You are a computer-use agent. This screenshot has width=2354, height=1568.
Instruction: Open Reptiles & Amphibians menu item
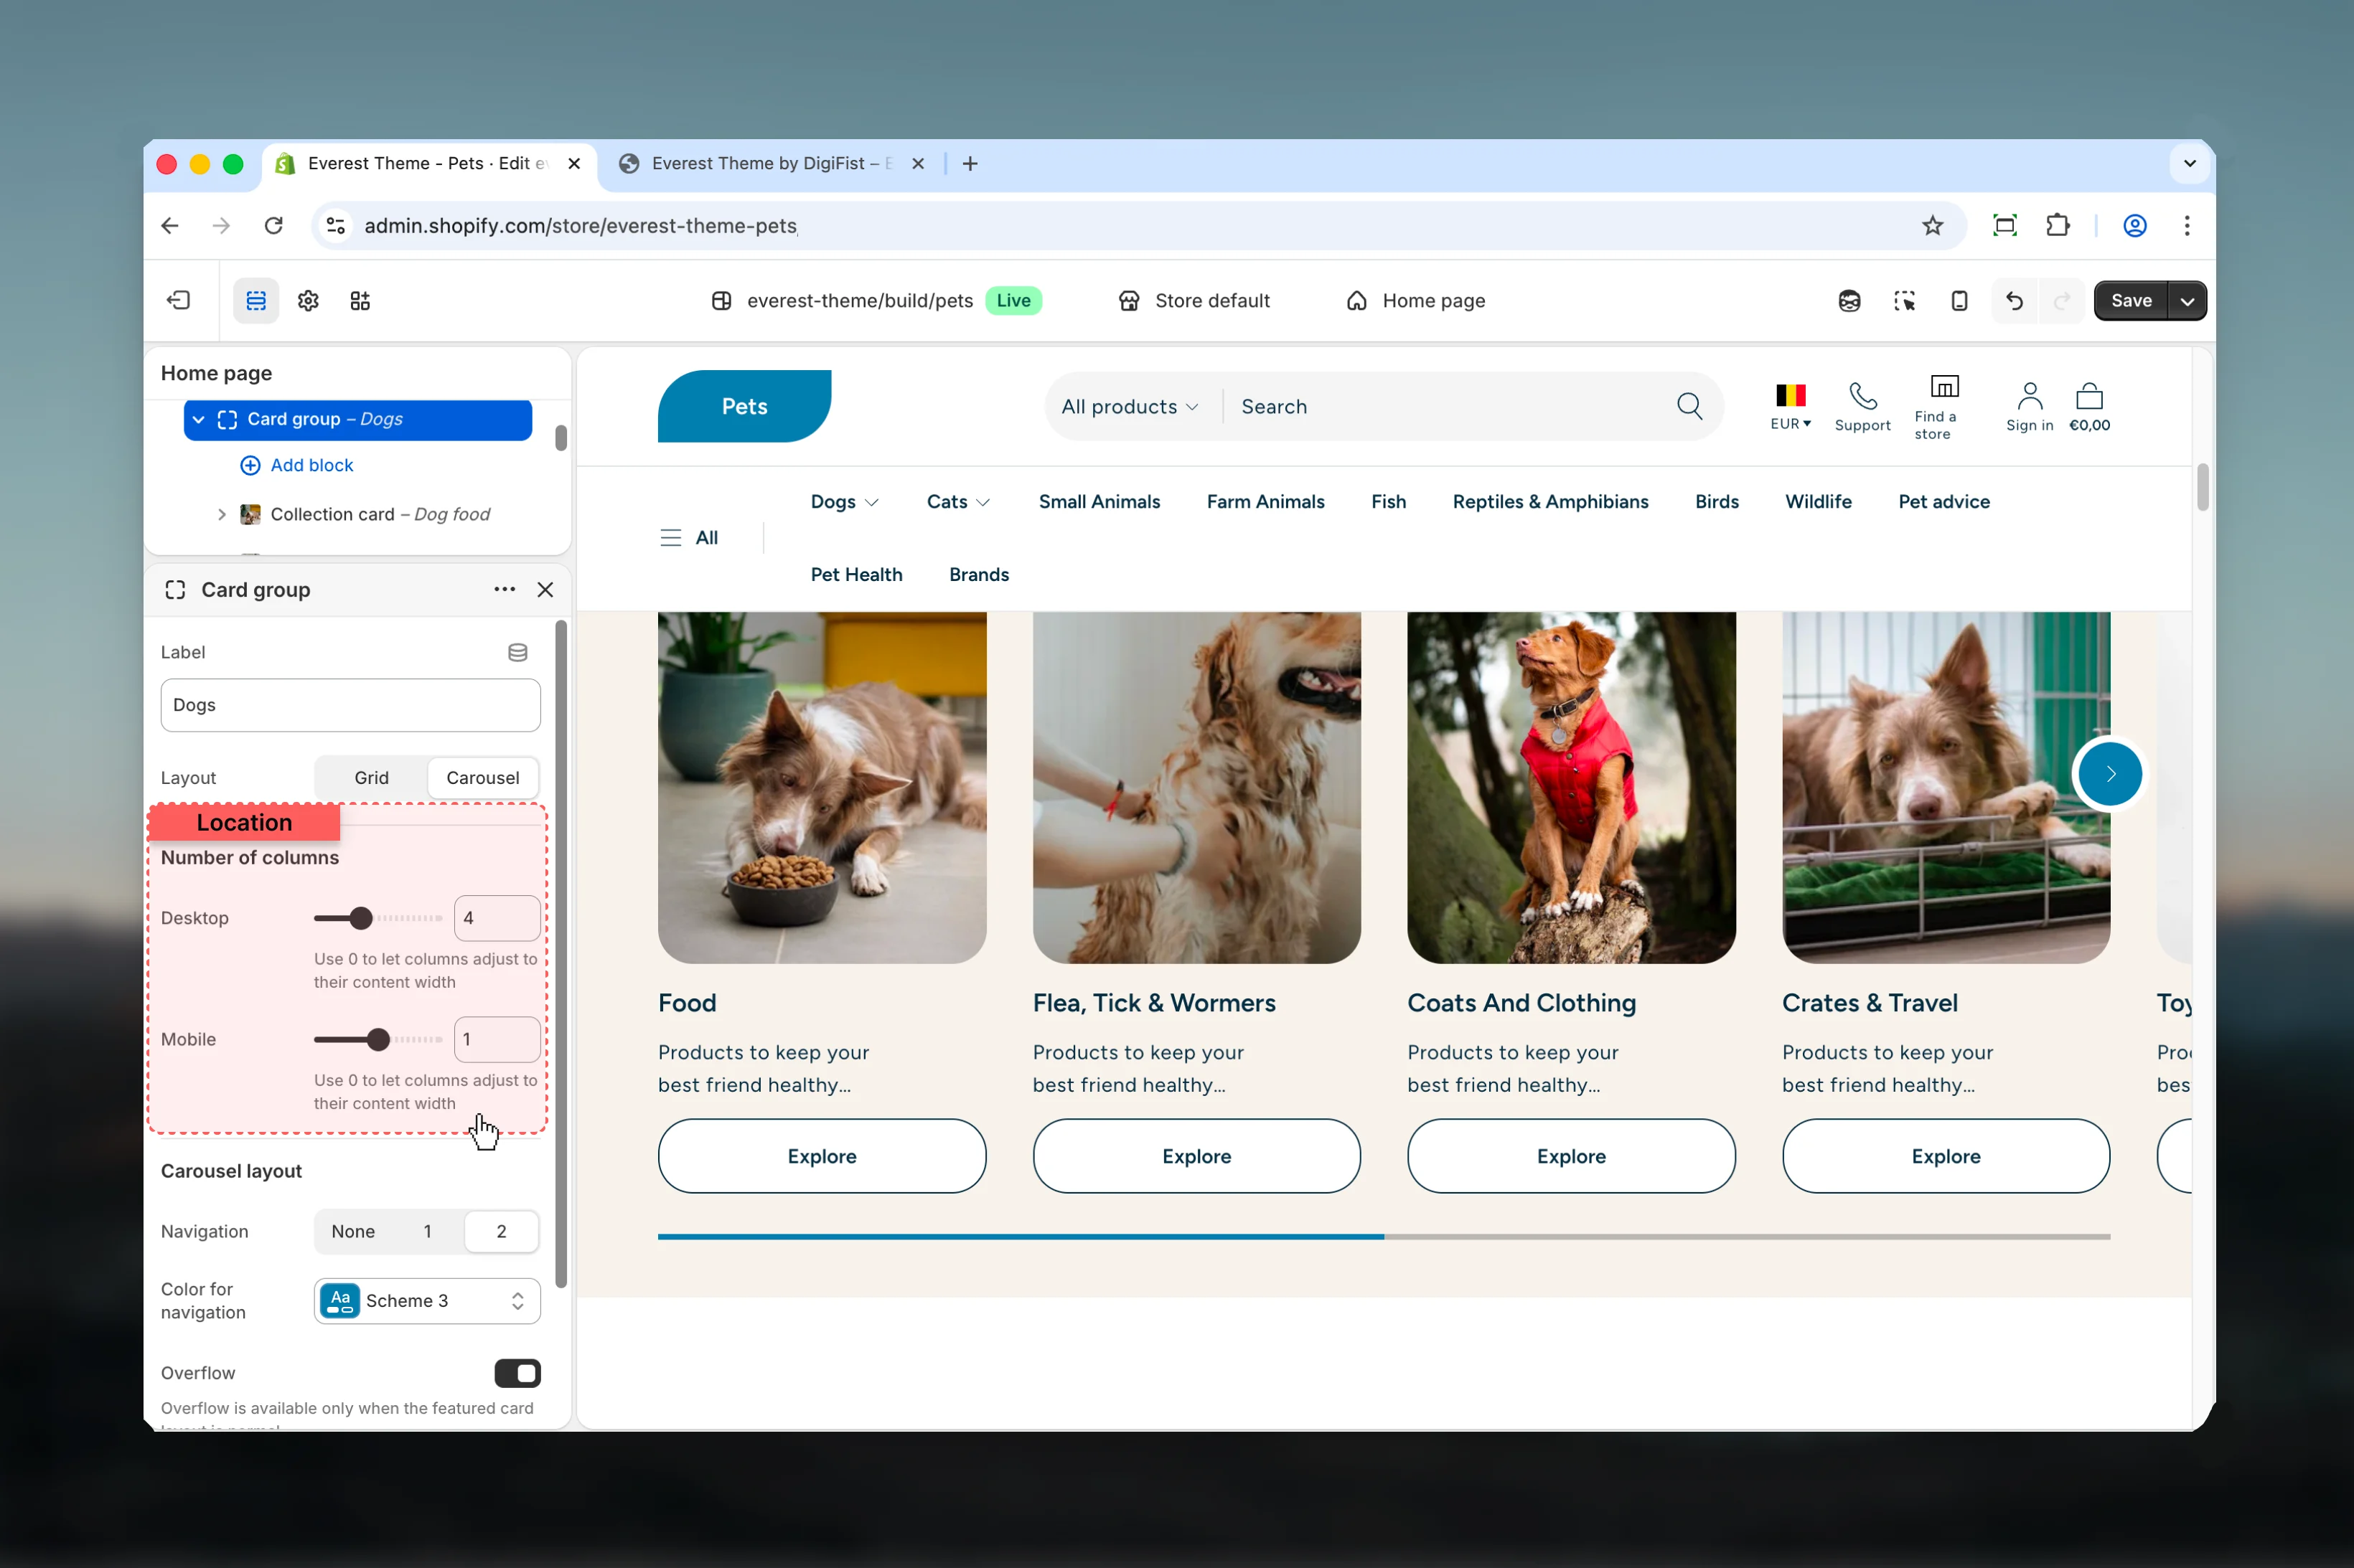click(1549, 501)
